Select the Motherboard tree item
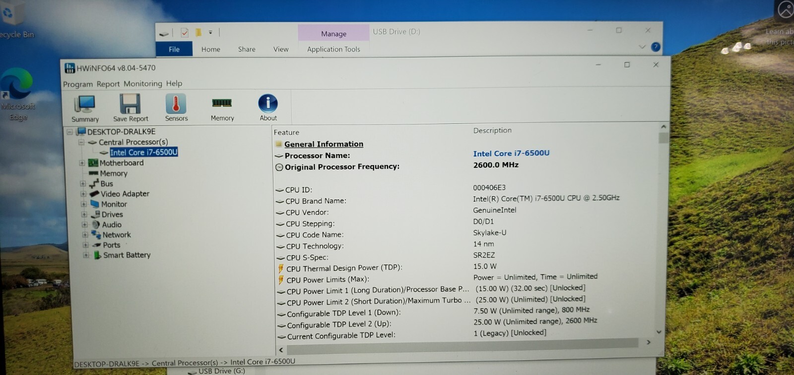 122,163
